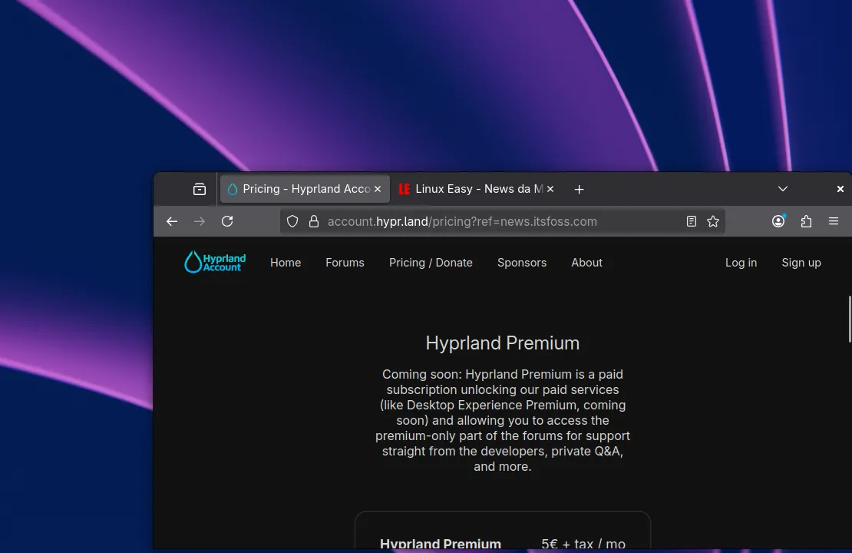Click the tracking protection shield icon

[292, 221]
